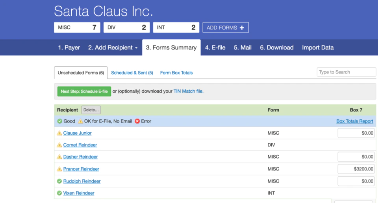Switch to Scheduled & Sent (5) tab
The width and height of the screenshot is (378, 203).
(132, 73)
